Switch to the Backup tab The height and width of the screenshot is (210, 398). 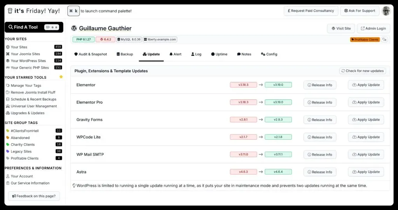pyautogui.click(x=125, y=54)
